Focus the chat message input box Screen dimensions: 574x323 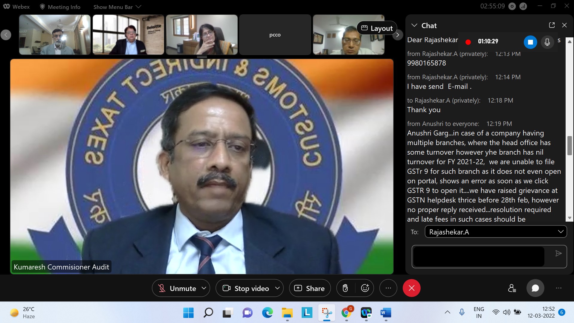[478, 256]
